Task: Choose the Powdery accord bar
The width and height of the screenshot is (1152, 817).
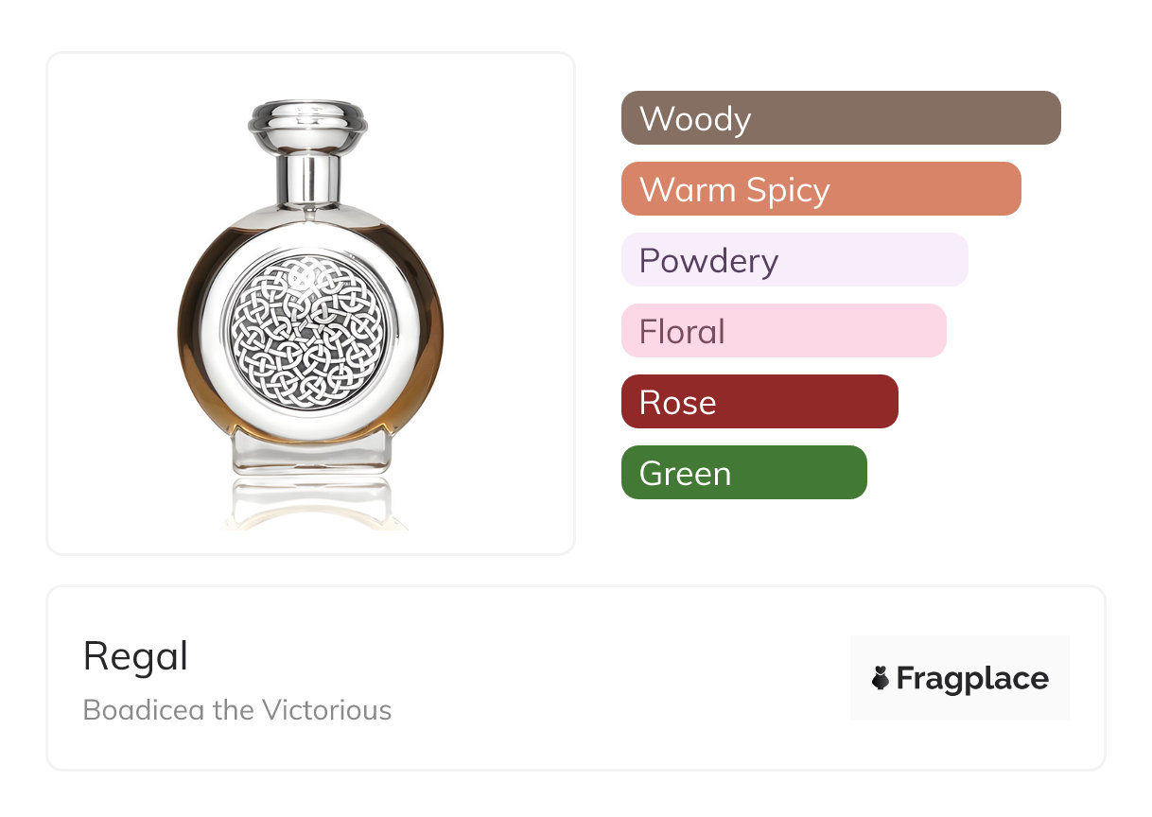Action: (794, 260)
